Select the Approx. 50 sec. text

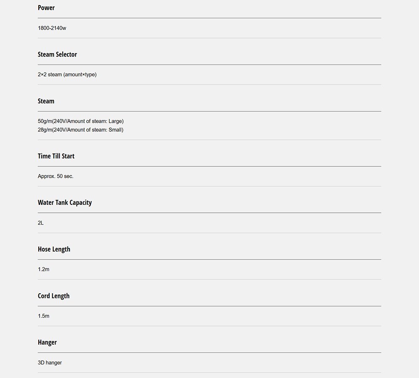(56, 176)
